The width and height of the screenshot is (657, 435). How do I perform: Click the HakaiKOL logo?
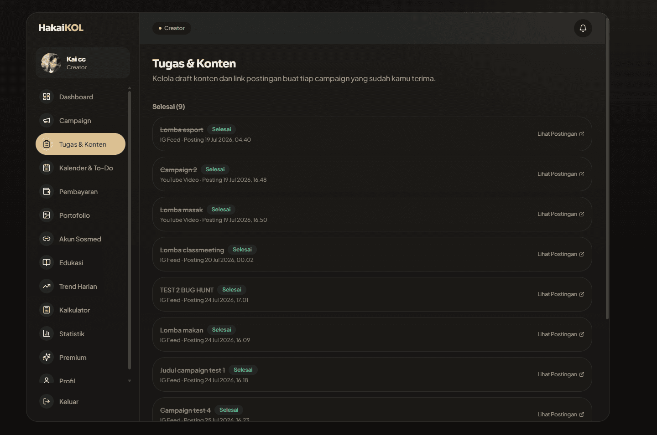pyautogui.click(x=61, y=28)
